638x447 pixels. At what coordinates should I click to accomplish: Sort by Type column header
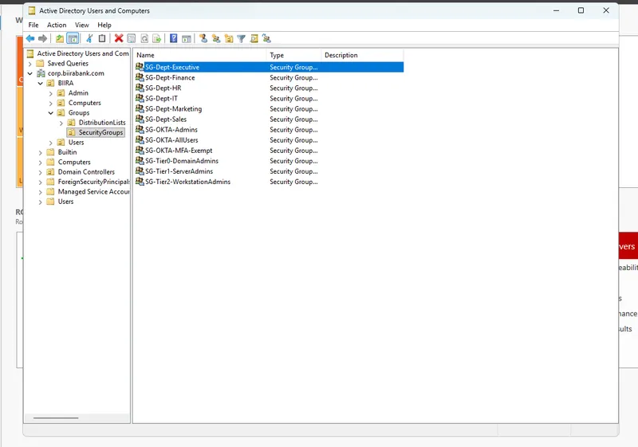tap(293, 55)
